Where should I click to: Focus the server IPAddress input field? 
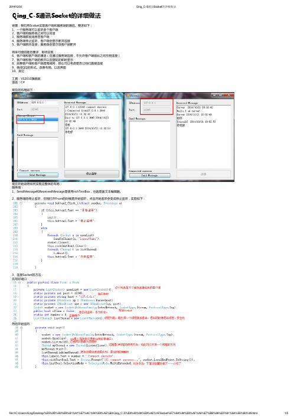tap(44, 103)
